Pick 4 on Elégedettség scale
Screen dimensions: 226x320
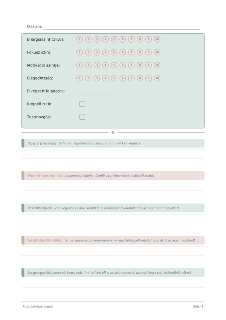[x=105, y=78]
